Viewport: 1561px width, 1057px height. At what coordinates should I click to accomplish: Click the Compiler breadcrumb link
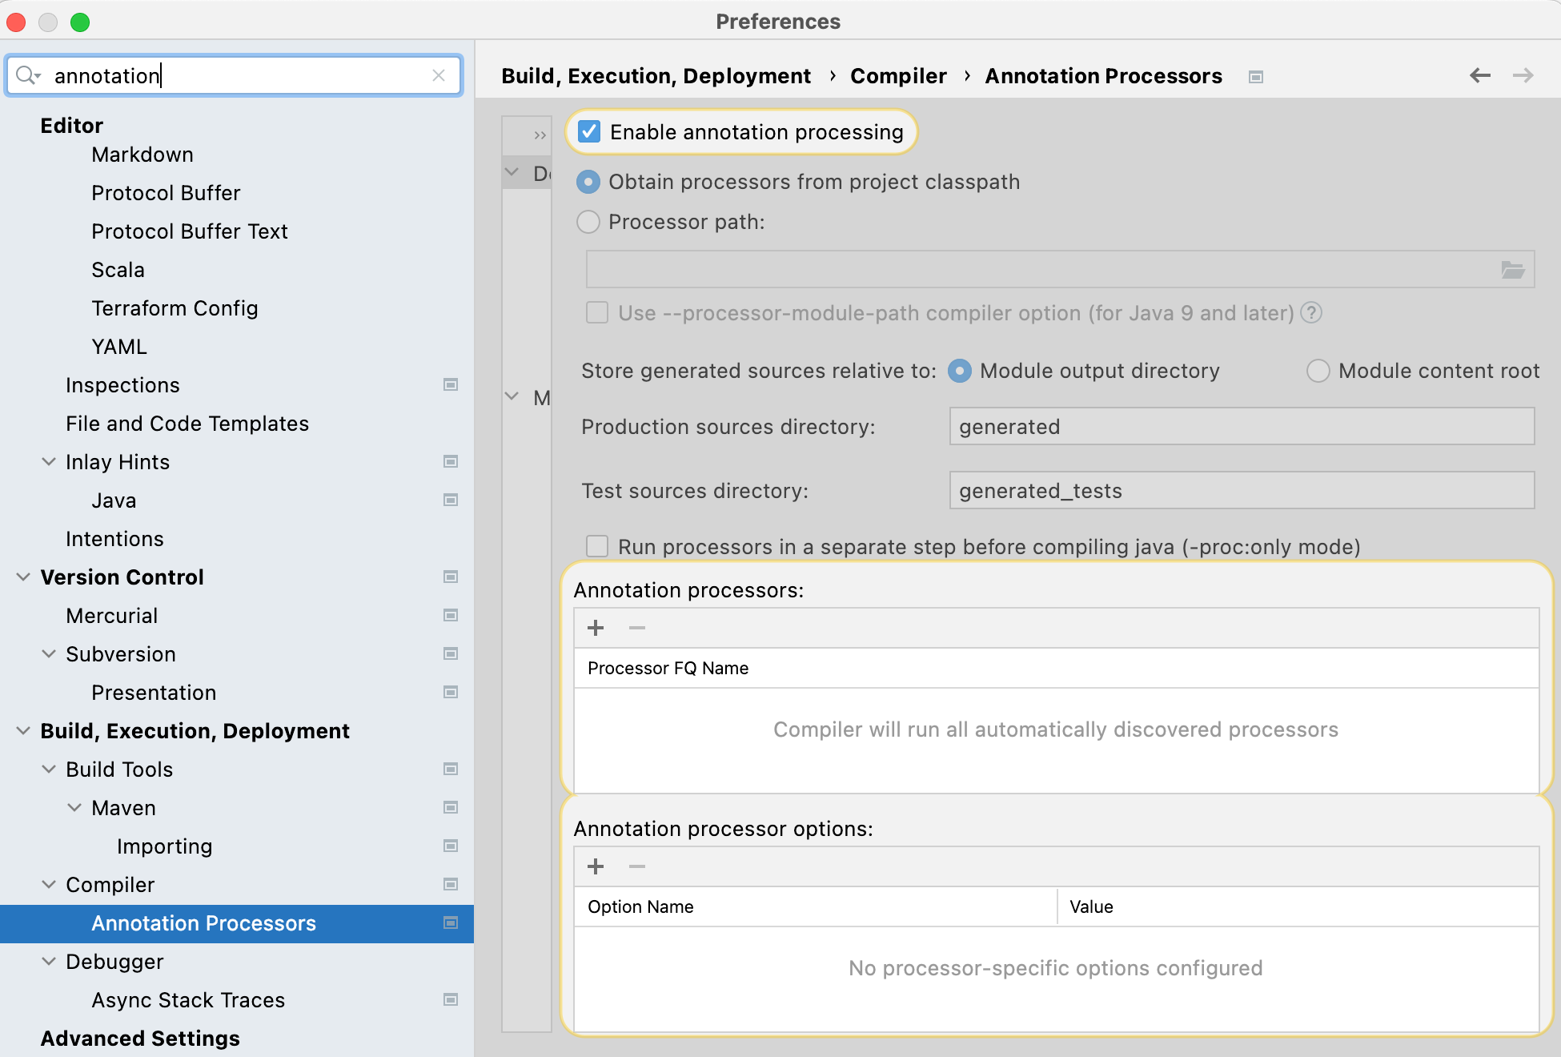[898, 76]
